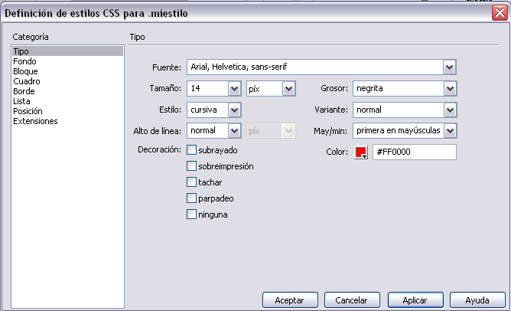The height and width of the screenshot is (311, 511).
Task: Select the Fondo category
Action: coord(24,61)
